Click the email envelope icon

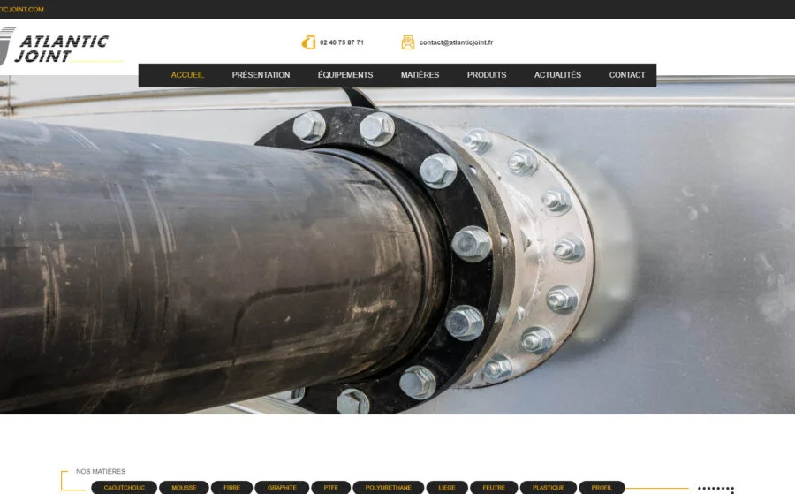(x=407, y=42)
